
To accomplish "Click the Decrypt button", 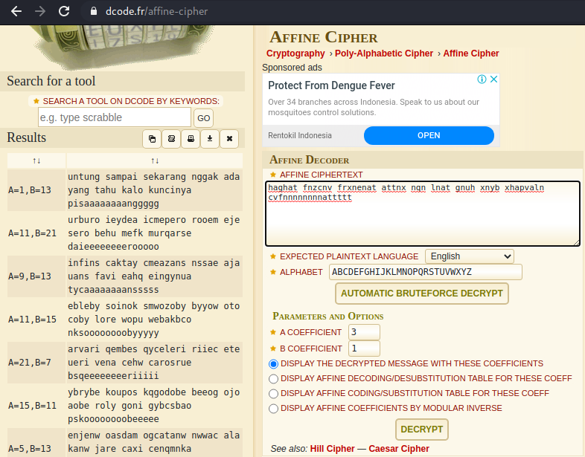I will (422, 430).
